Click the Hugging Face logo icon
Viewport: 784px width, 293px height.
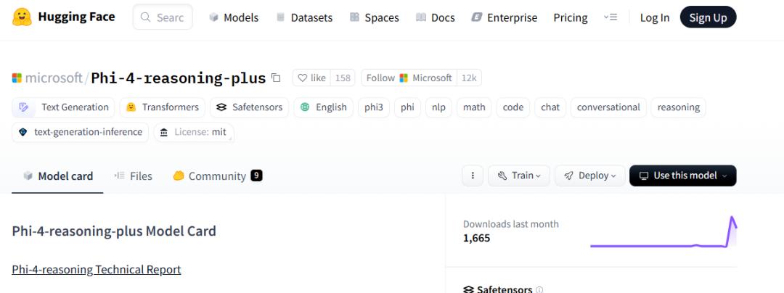(23, 17)
